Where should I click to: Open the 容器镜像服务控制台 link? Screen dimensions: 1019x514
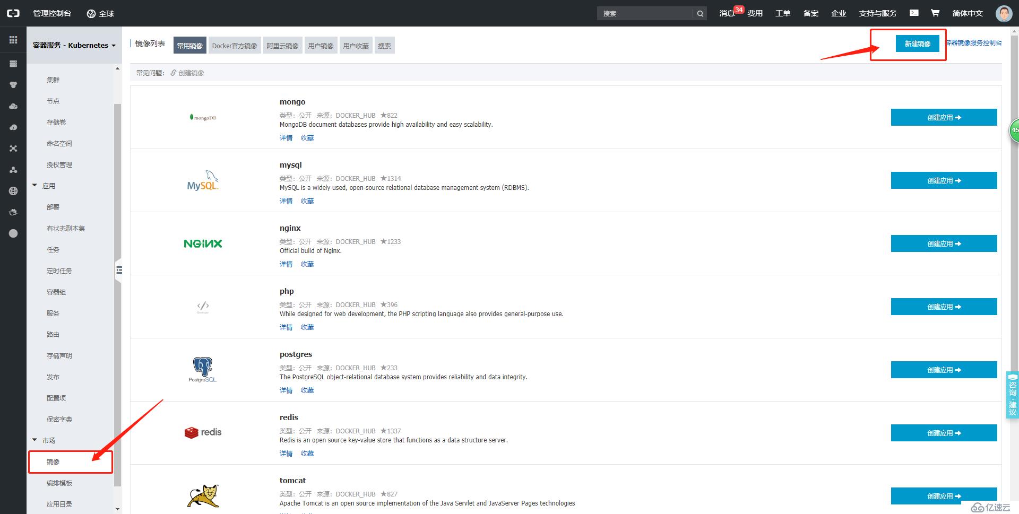974,43
